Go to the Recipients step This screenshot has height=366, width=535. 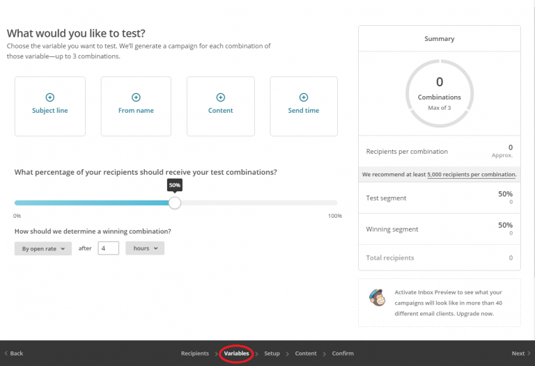click(x=194, y=353)
